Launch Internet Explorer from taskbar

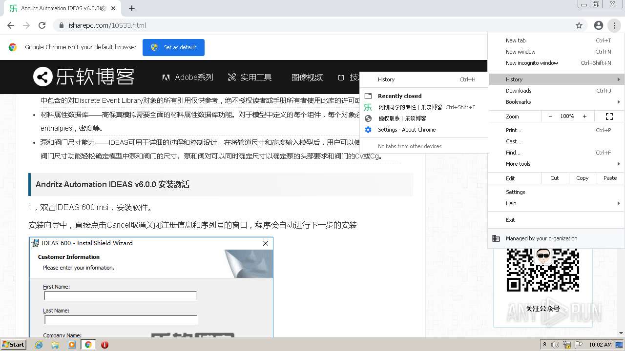(x=39, y=345)
